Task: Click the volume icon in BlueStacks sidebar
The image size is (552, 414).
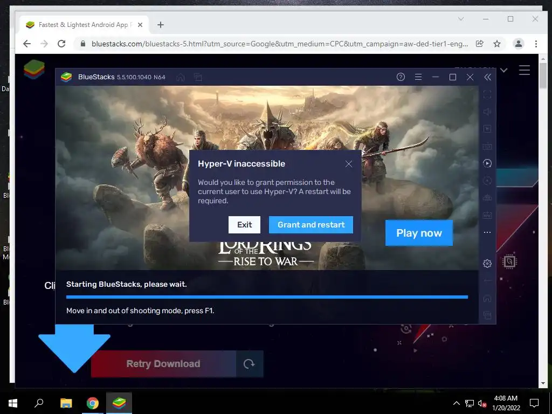Action: [x=487, y=112]
